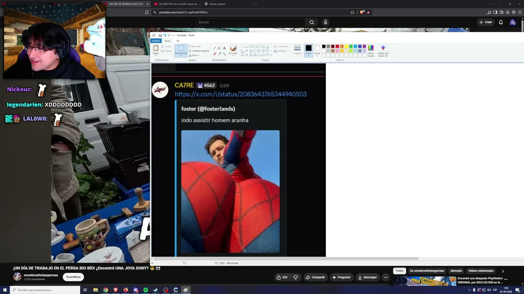
Task: Open Editar con Paint 3D
Action: 383,51
